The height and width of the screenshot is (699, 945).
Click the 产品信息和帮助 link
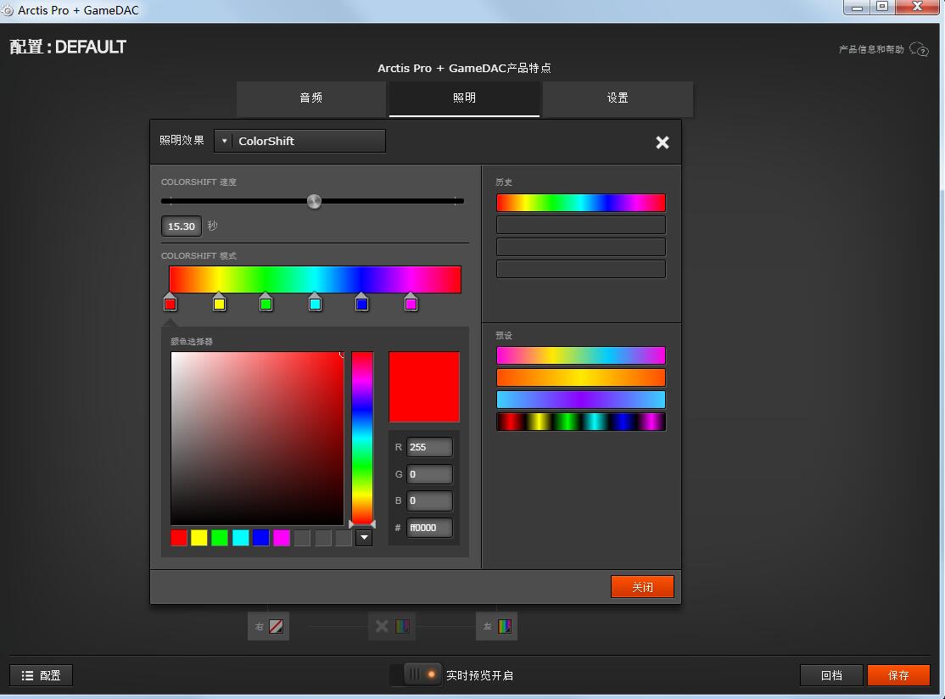point(871,49)
